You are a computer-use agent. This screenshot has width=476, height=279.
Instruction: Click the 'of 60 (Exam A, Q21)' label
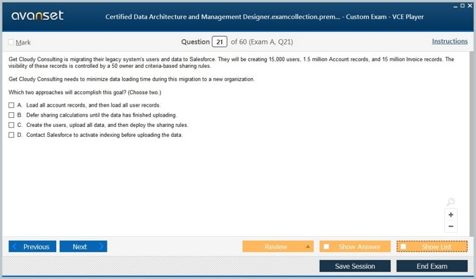[262, 42]
